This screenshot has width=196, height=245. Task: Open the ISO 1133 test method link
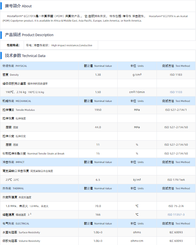point(176,92)
